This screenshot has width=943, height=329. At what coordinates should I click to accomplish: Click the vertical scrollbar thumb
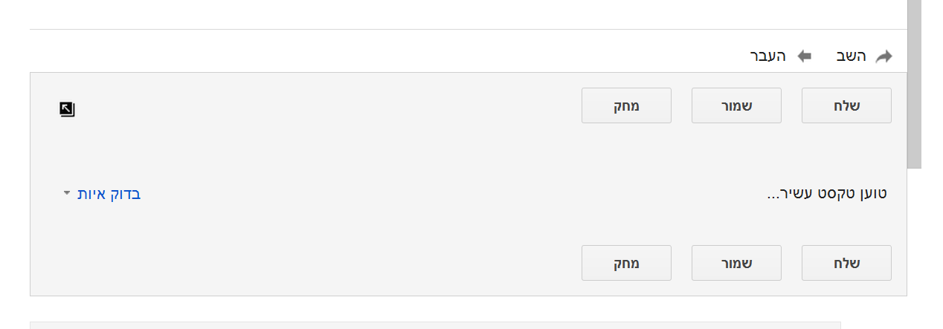pos(914,82)
